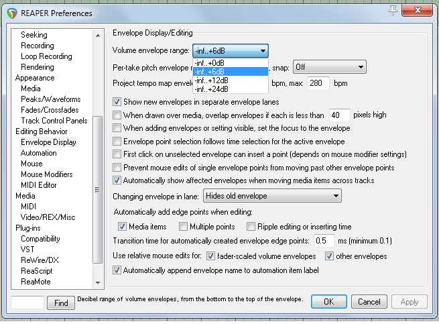Enable prevent mouse edits moving past other points
The width and height of the screenshot is (439, 324).
[x=117, y=167]
